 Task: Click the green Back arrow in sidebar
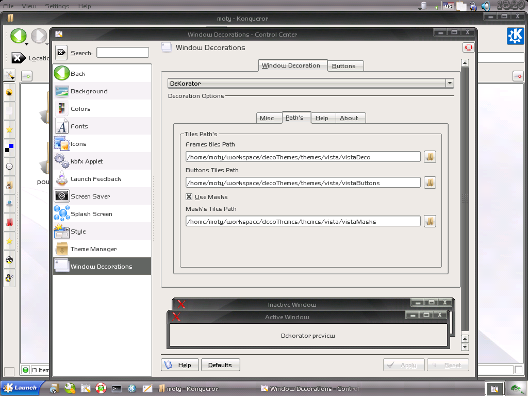click(x=62, y=73)
